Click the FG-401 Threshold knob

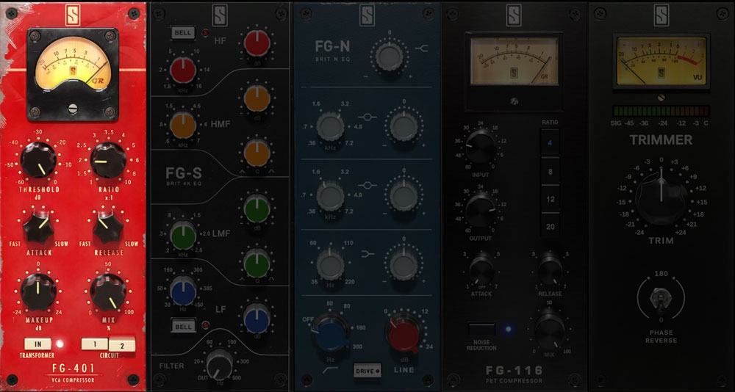37,160
